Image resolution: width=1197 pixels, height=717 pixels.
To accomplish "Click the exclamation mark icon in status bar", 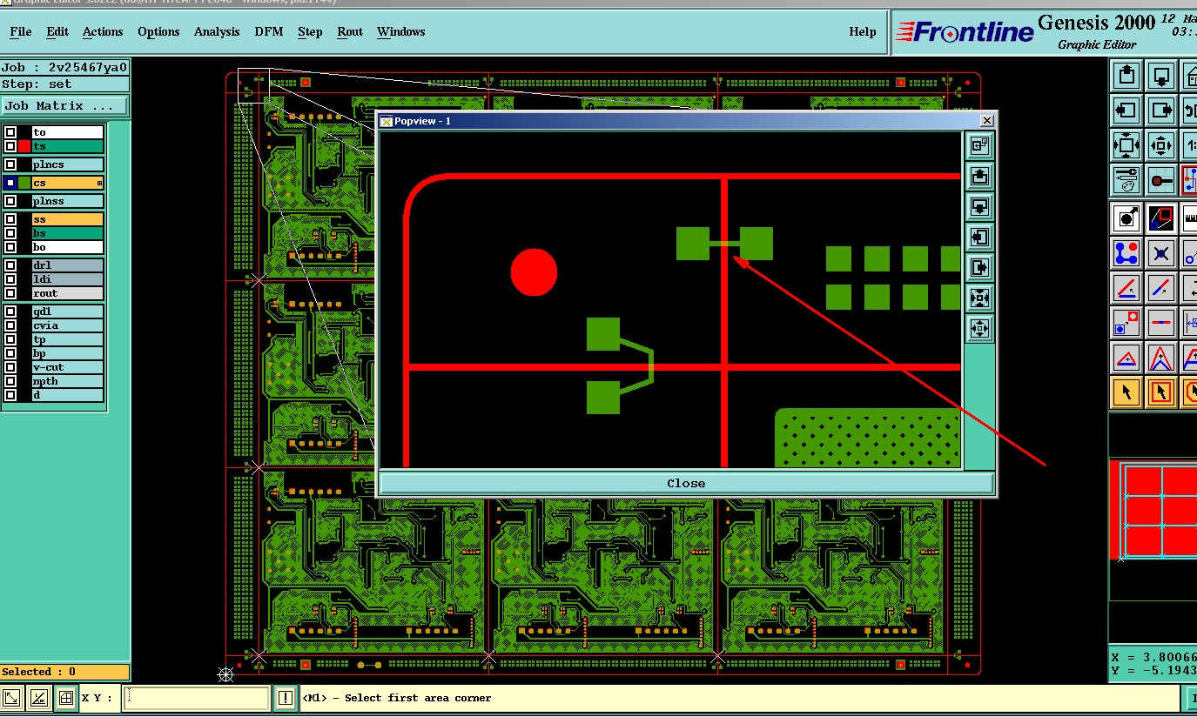I will point(286,698).
